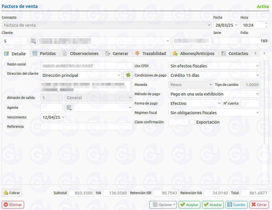
Task: Show the Contactos tab
Action: (x=235, y=54)
